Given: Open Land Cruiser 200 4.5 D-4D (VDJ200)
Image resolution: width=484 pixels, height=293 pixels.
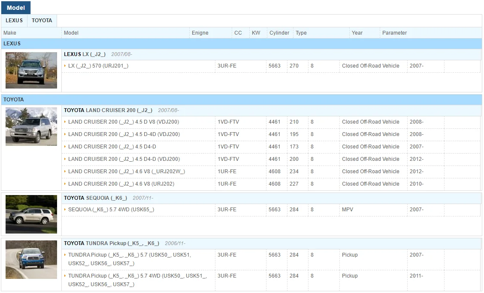Looking at the screenshot, I should [124, 134].
